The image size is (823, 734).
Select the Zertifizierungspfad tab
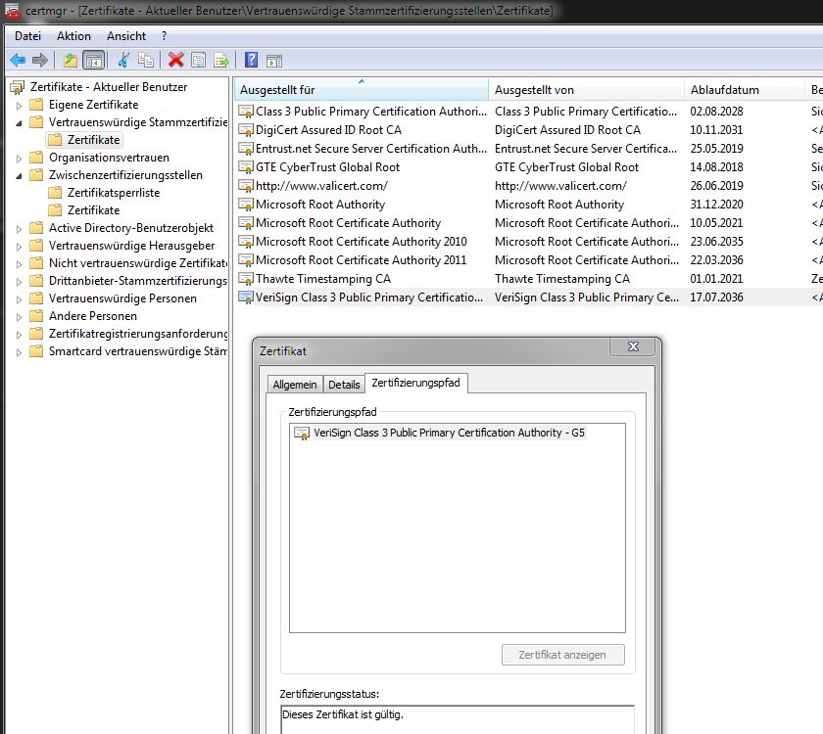click(416, 383)
